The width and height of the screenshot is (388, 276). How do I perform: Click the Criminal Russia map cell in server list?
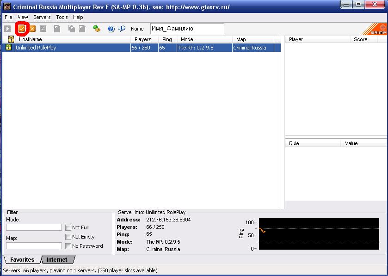253,48
